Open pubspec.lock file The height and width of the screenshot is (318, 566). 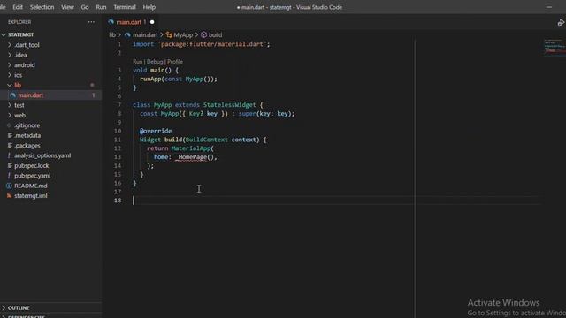32,166
